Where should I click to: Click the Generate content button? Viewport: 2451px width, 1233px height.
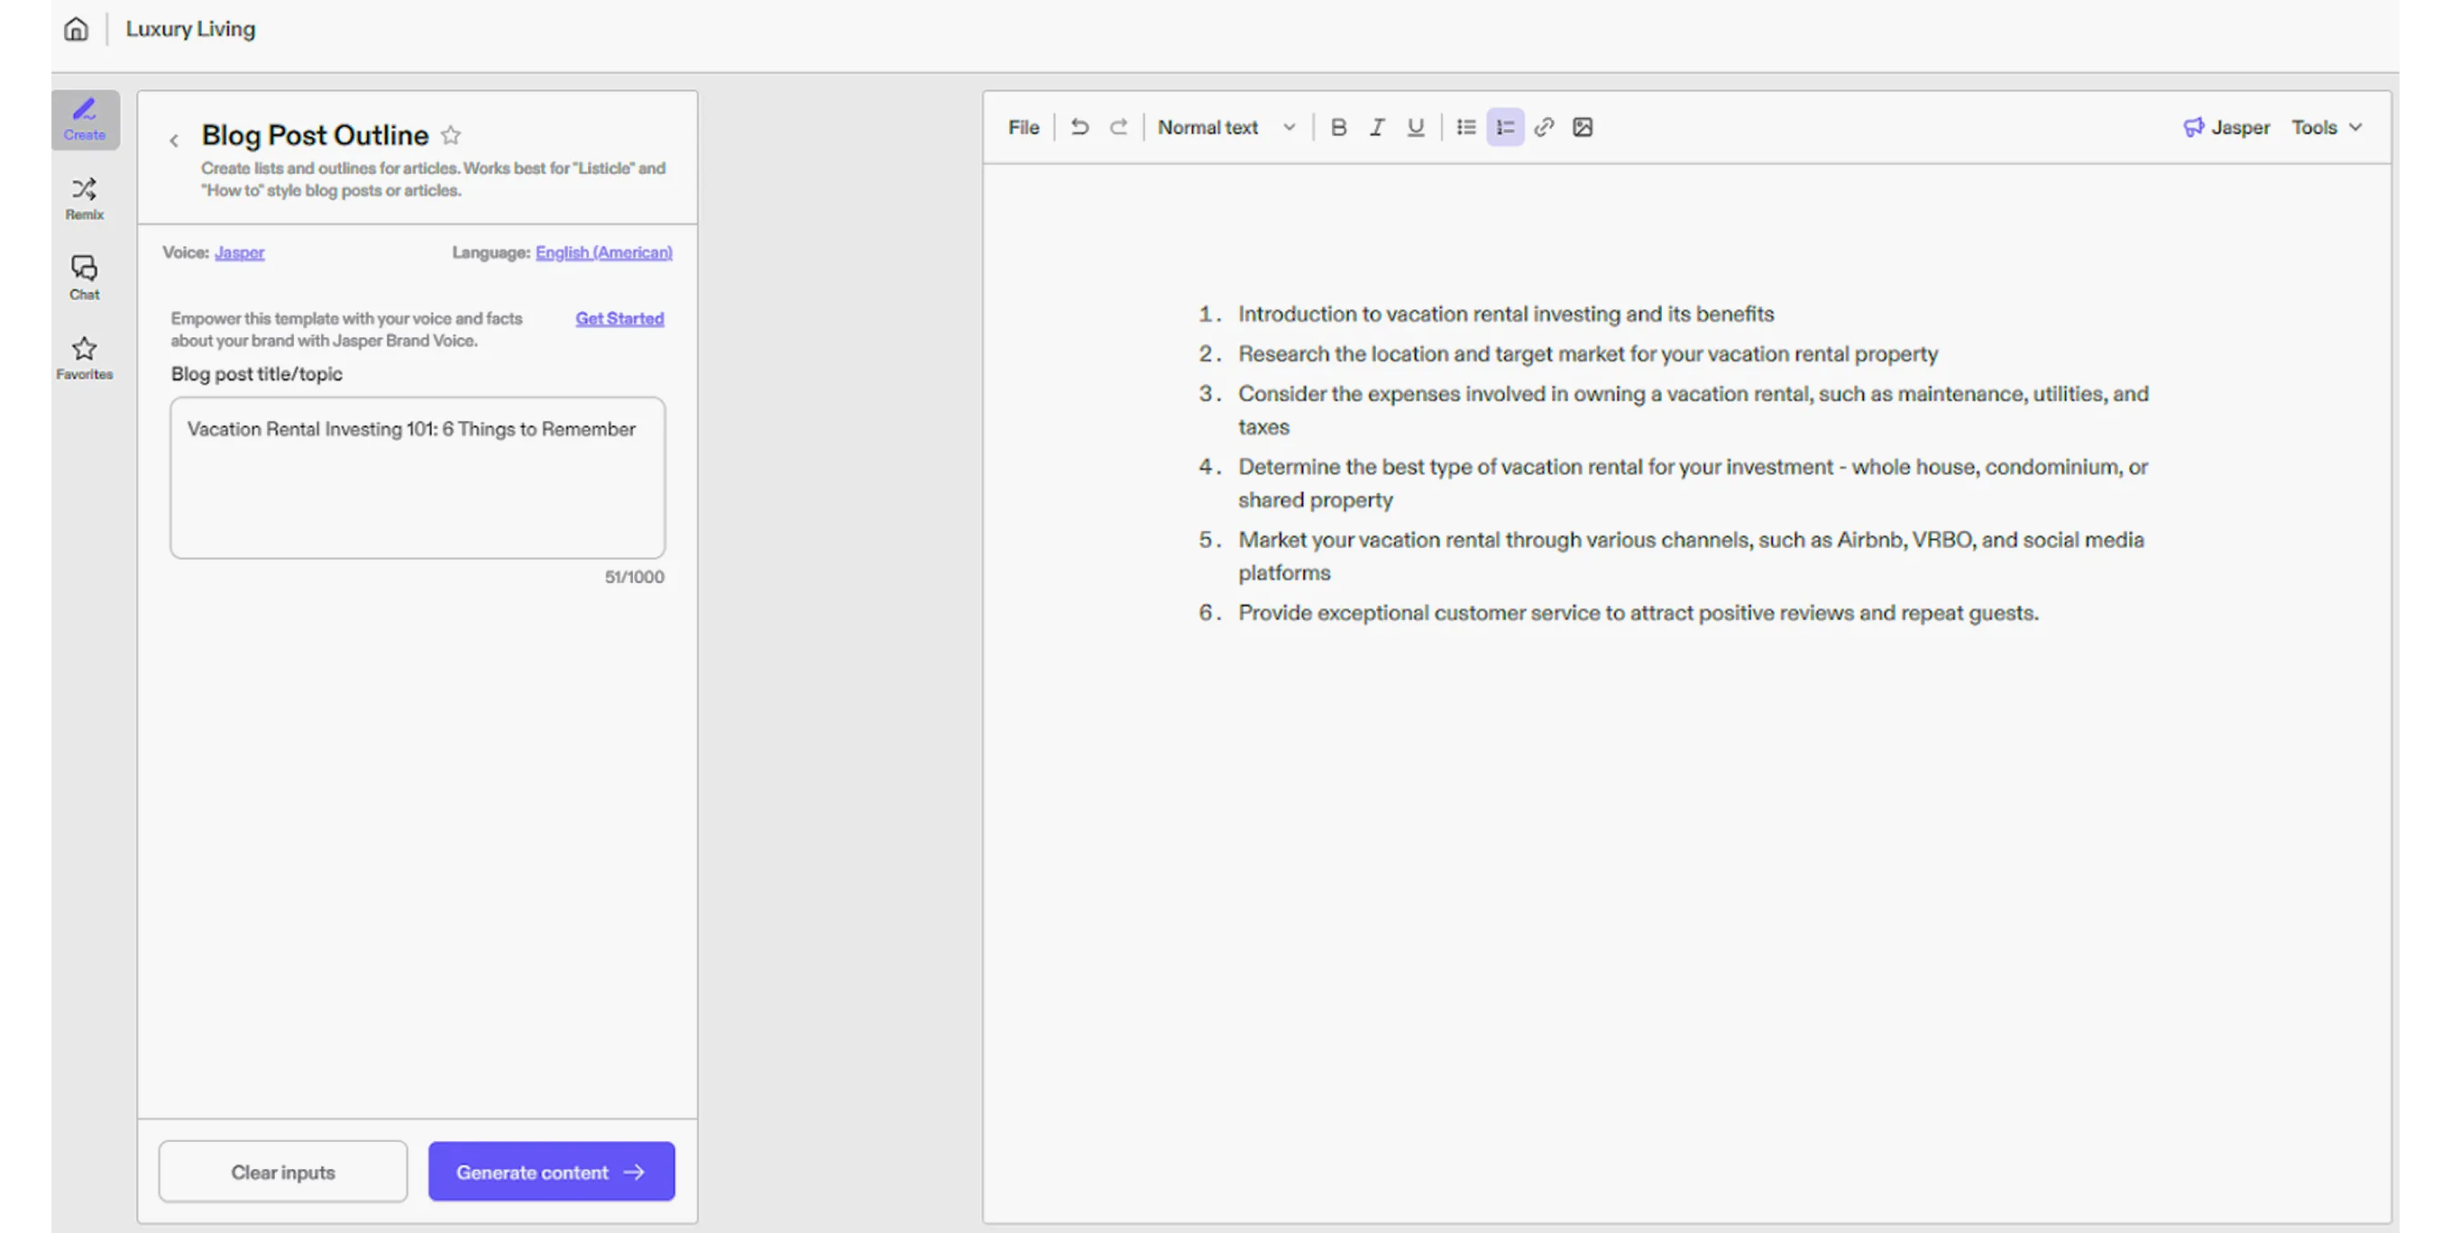tap(551, 1171)
